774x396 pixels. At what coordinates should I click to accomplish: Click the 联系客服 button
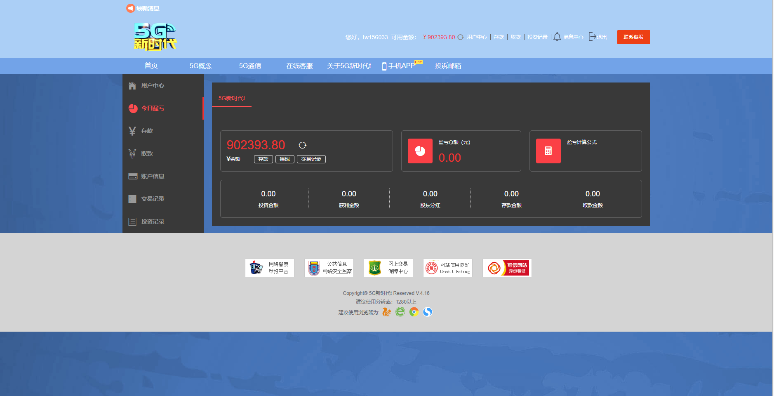pos(633,37)
